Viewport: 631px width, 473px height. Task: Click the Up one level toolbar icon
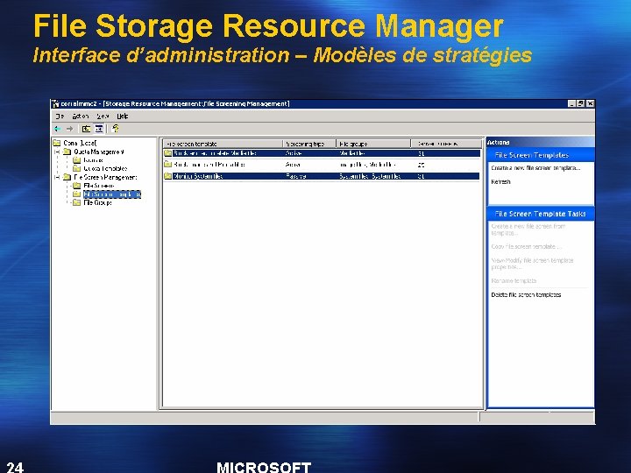(x=86, y=129)
